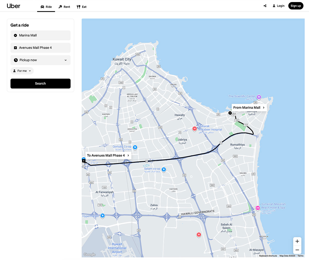Zoom out on the map
Image resolution: width=309 pixels, height=260 pixels.
297,250
